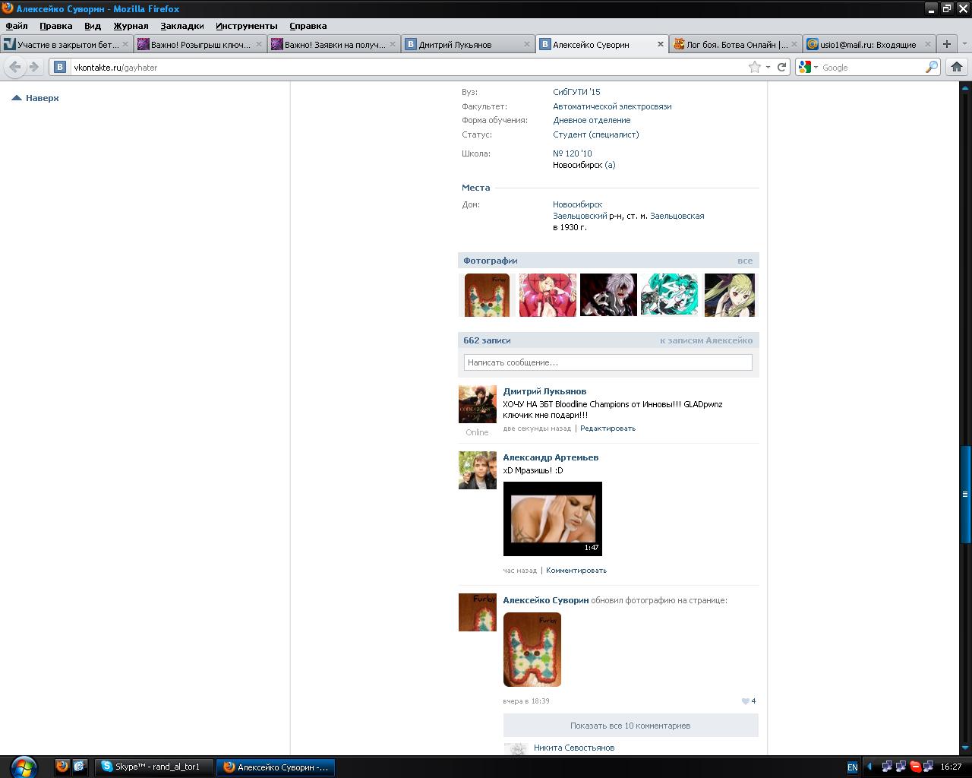Open the Windows Start button
Image resolution: width=972 pixels, height=778 pixels.
[x=23, y=767]
